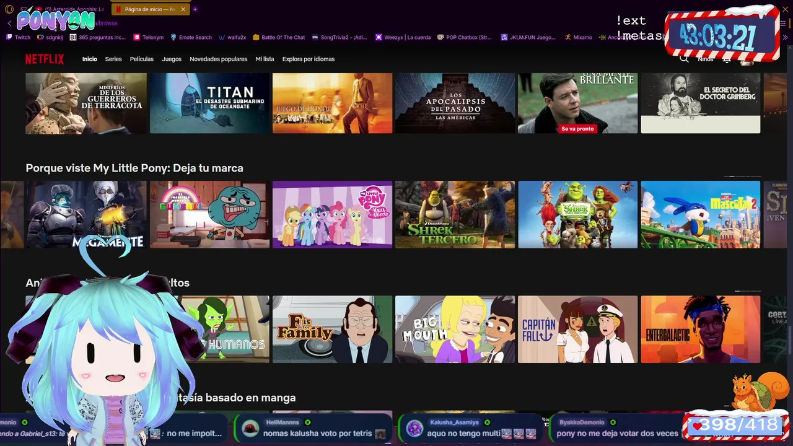Screen dimensions: 793x446
Task: Open the Juegos menu item
Action: pos(172,59)
